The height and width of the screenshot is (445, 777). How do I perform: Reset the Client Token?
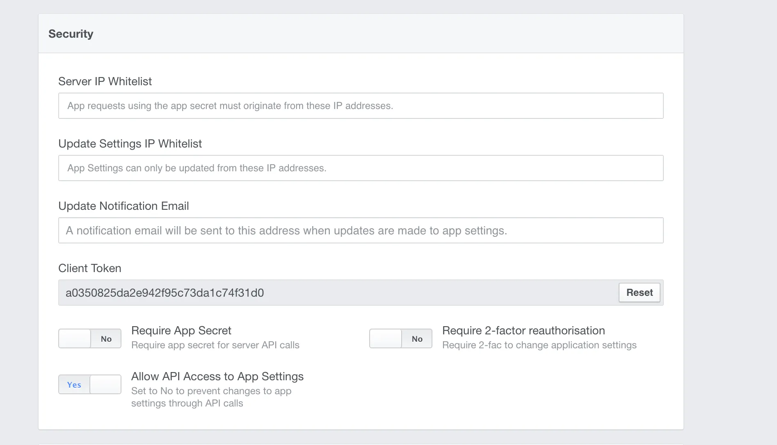tap(639, 293)
